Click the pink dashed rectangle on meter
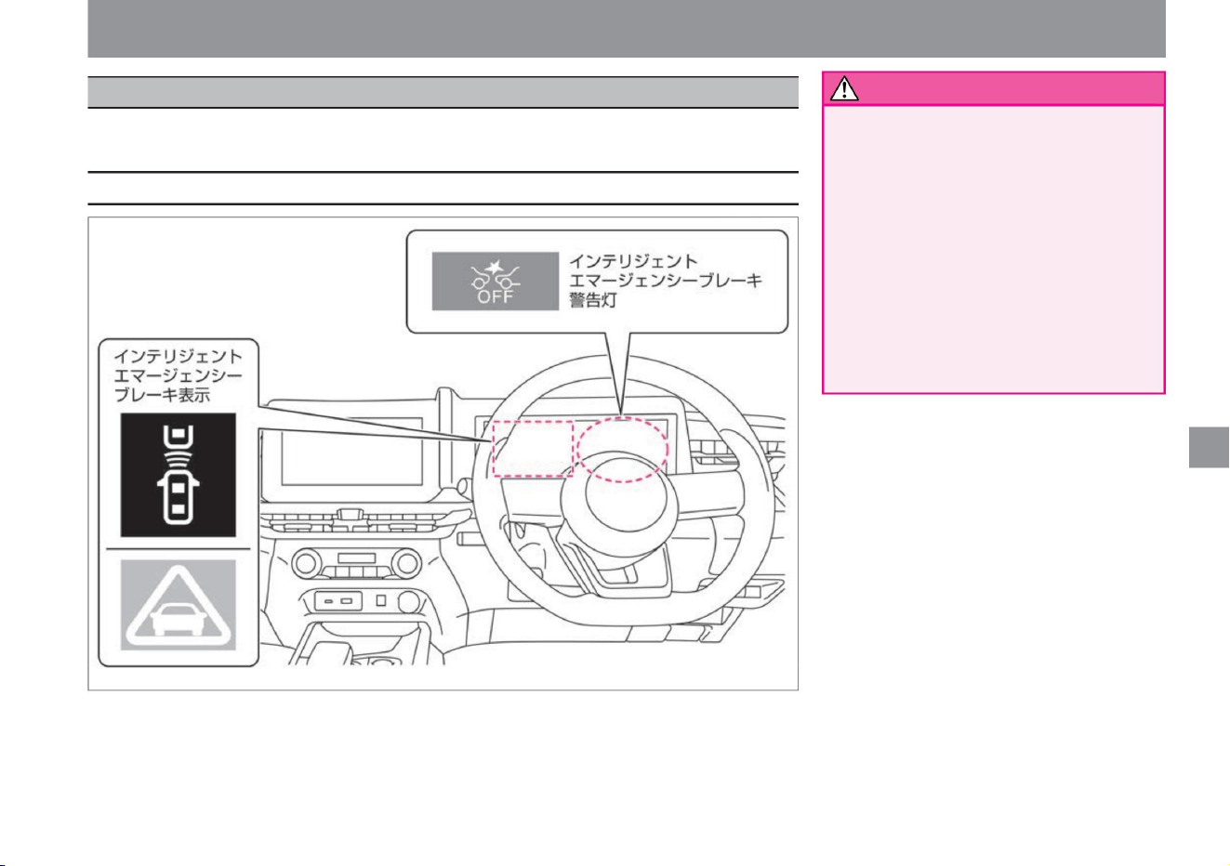The width and height of the screenshot is (1230, 866). pos(532,448)
